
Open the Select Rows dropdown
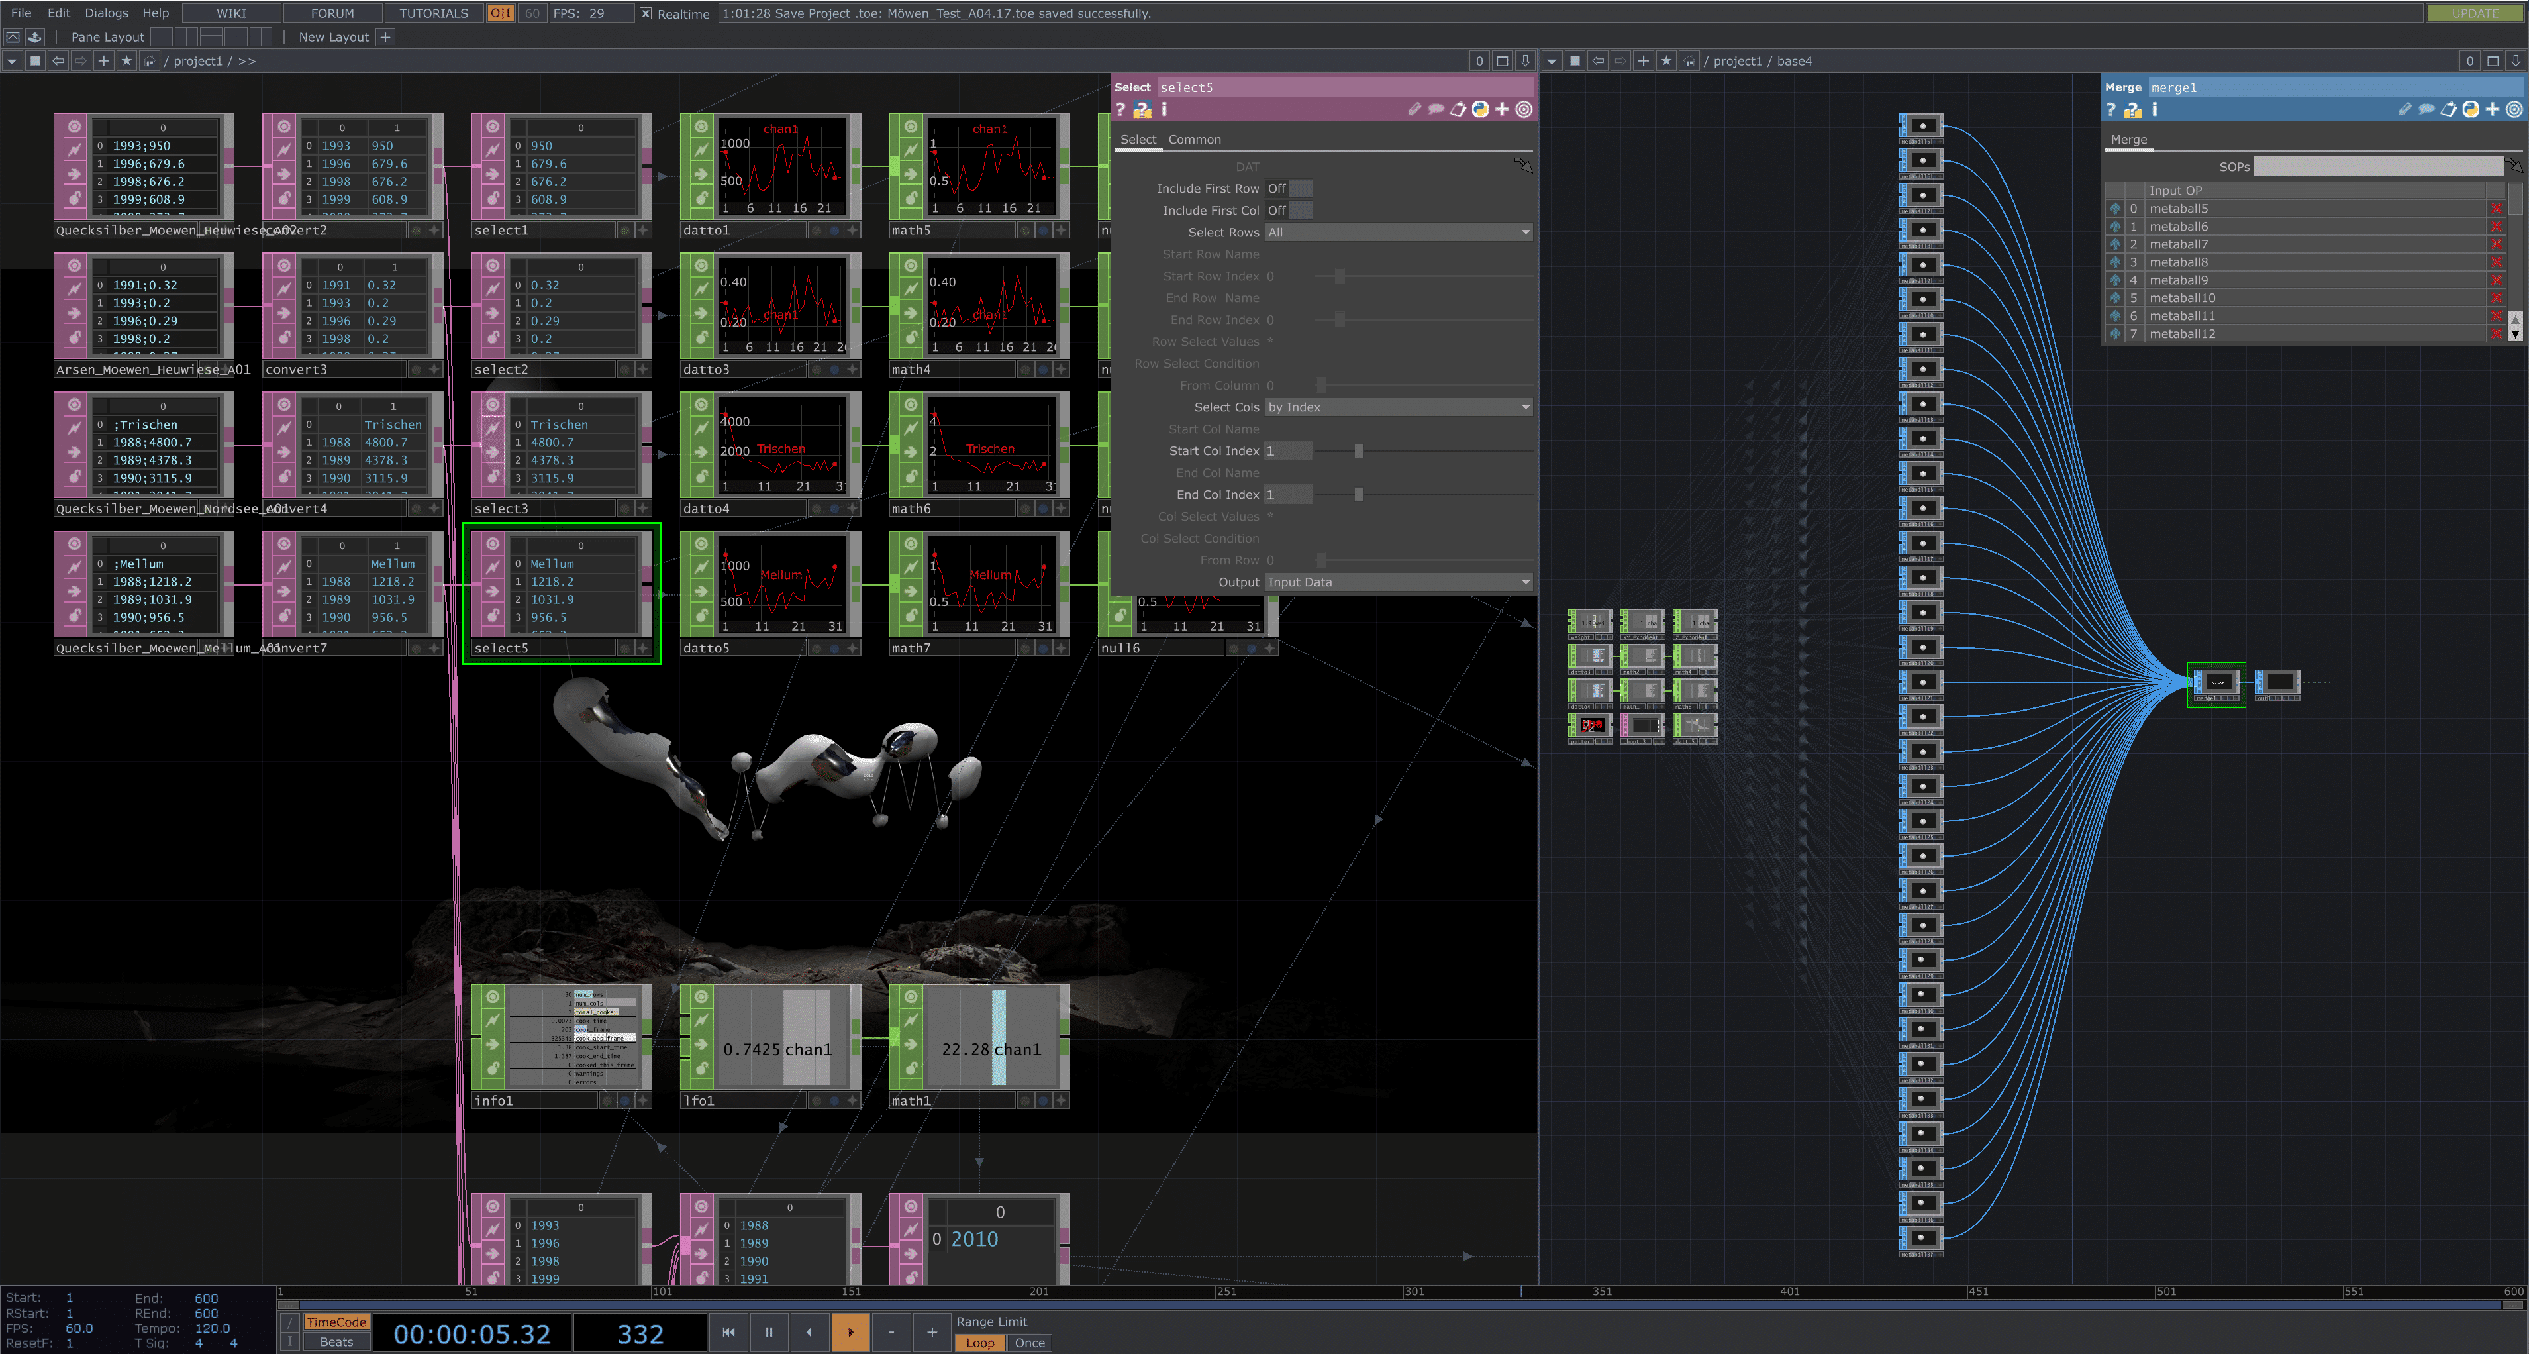tap(1398, 233)
